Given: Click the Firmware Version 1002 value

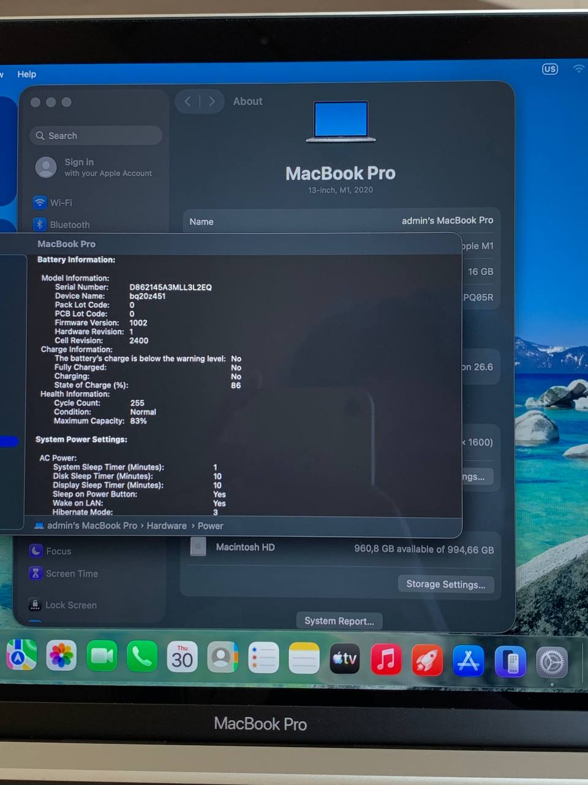Looking at the screenshot, I should tap(138, 323).
